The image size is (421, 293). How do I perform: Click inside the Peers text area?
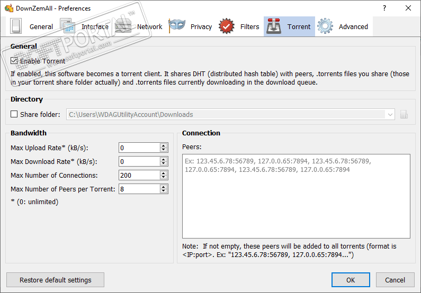[296, 196]
